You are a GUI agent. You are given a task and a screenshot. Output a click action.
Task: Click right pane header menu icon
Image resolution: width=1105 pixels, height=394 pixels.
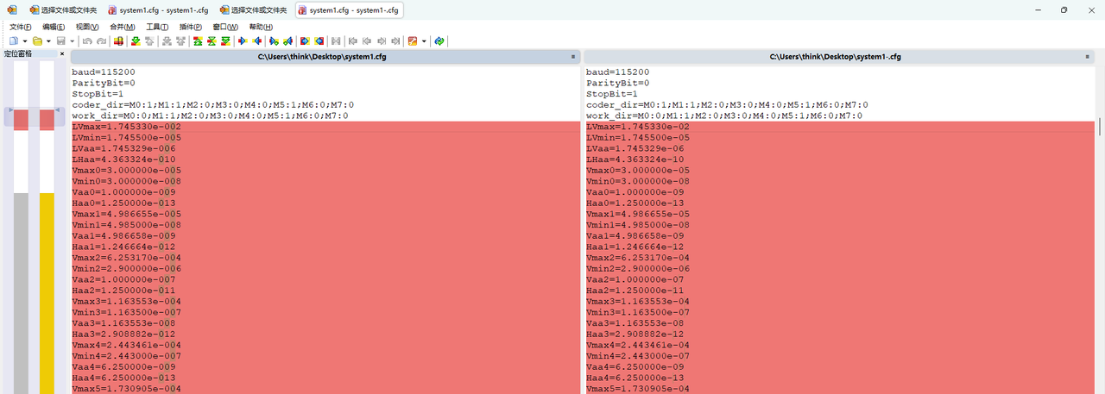click(x=1089, y=57)
